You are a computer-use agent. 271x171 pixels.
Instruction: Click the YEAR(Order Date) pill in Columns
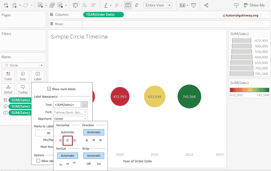(103, 15)
